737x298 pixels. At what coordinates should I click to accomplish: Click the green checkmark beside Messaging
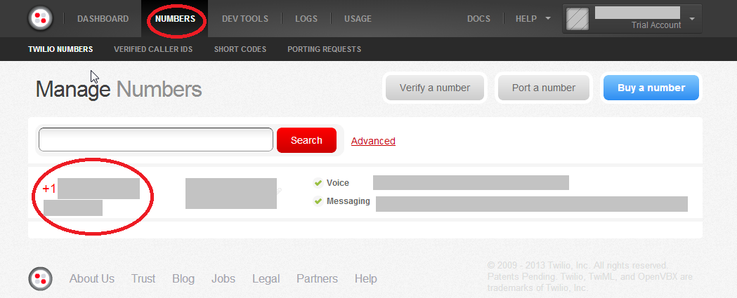tap(318, 201)
